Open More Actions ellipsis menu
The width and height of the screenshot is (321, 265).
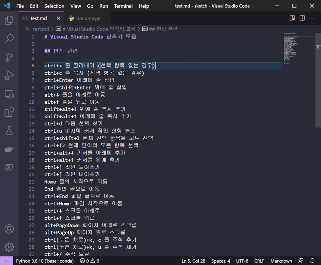point(312,18)
